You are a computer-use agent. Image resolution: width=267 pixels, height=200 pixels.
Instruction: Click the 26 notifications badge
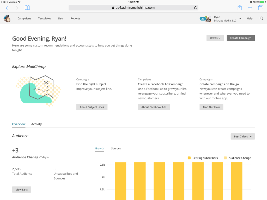pyautogui.click(x=203, y=19)
